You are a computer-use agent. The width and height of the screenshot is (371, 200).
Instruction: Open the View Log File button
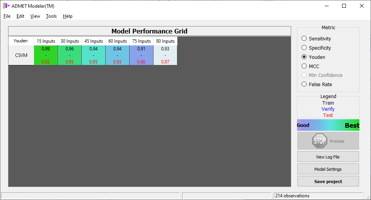(x=328, y=157)
